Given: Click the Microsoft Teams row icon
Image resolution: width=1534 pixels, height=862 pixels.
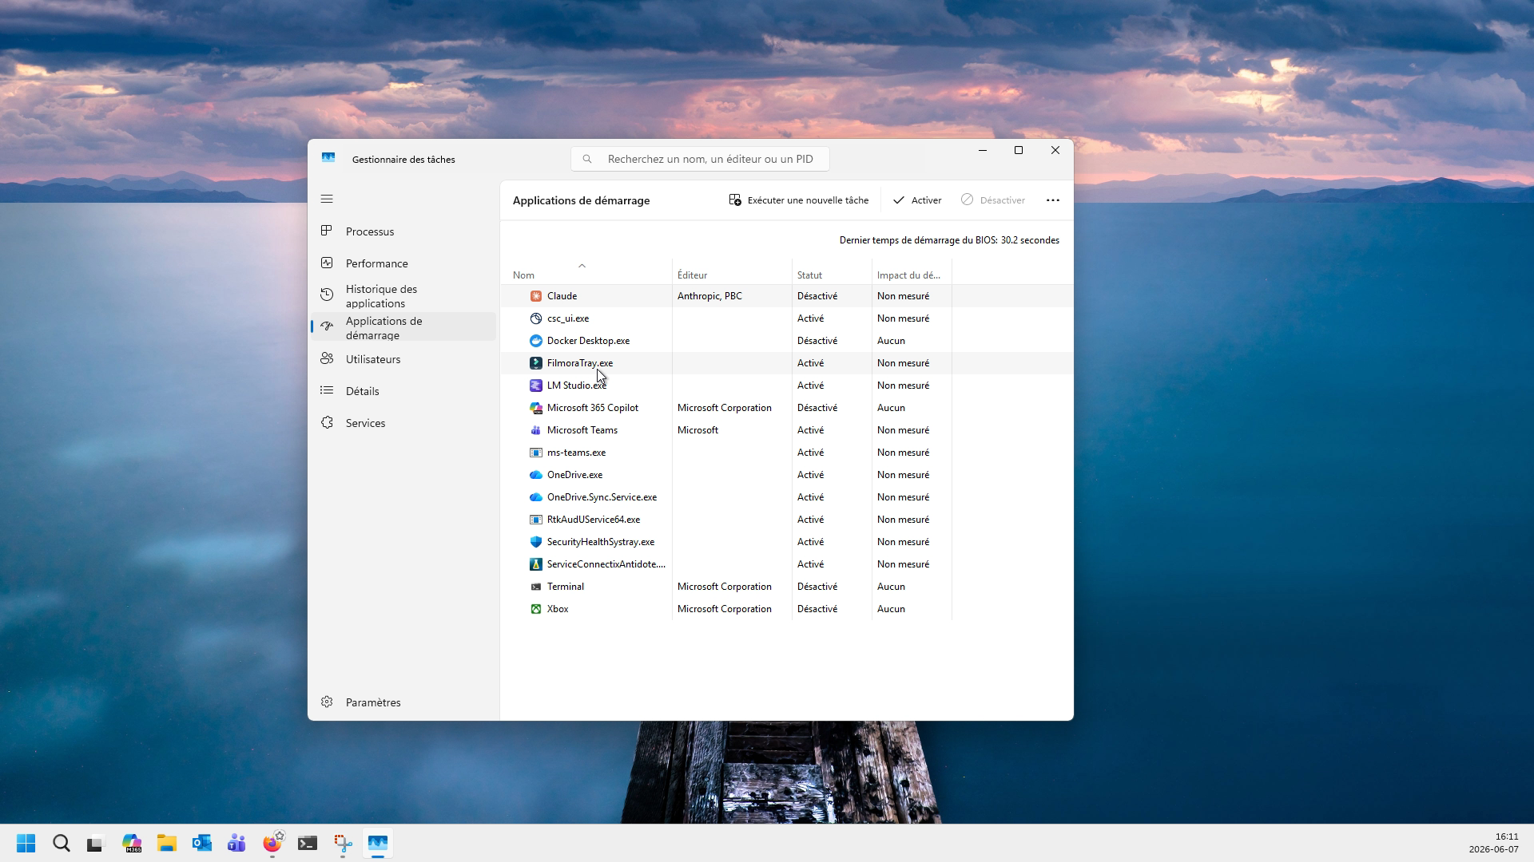Looking at the screenshot, I should tap(536, 430).
